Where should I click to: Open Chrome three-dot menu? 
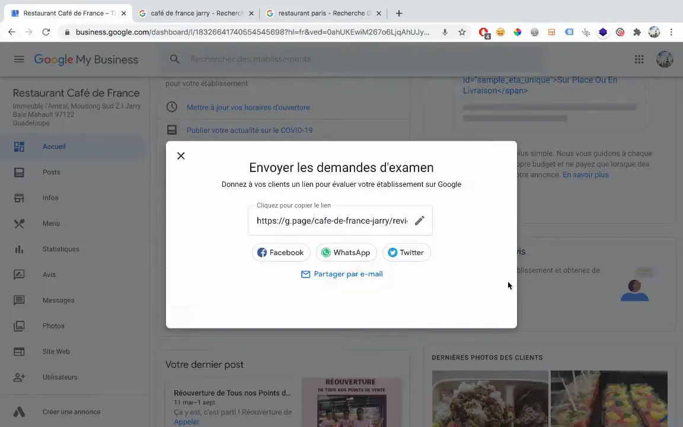[x=671, y=32]
